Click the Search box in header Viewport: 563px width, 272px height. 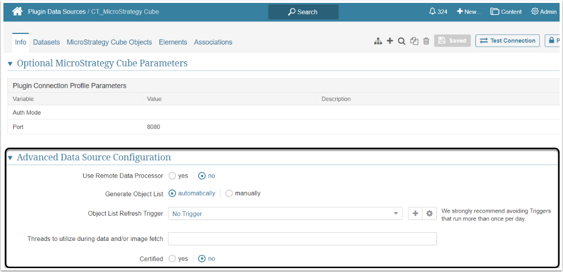click(303, 12)
